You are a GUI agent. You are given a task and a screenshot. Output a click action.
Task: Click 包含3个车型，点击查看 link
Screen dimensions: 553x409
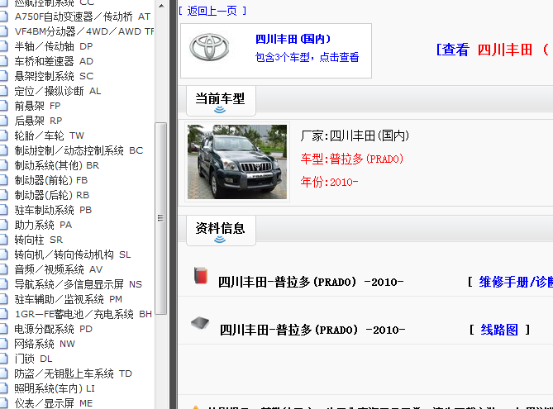coord(307,57)
